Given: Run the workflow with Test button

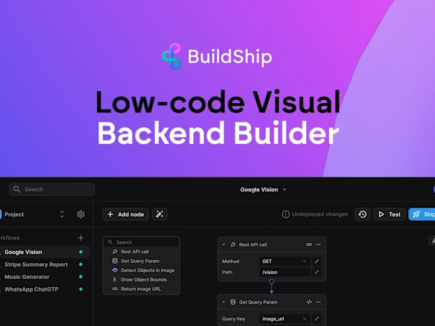Looking at the screenshot, I should tap(389, 214).
